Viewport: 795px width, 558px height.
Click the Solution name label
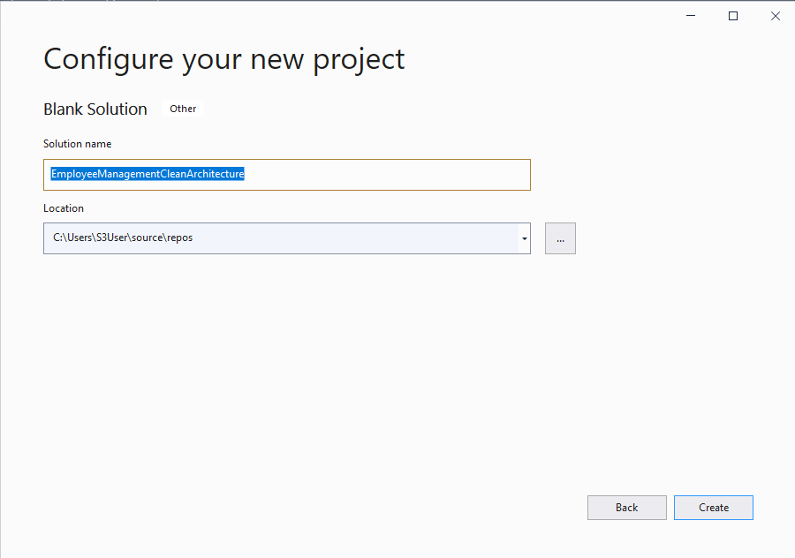click(77, 143)
